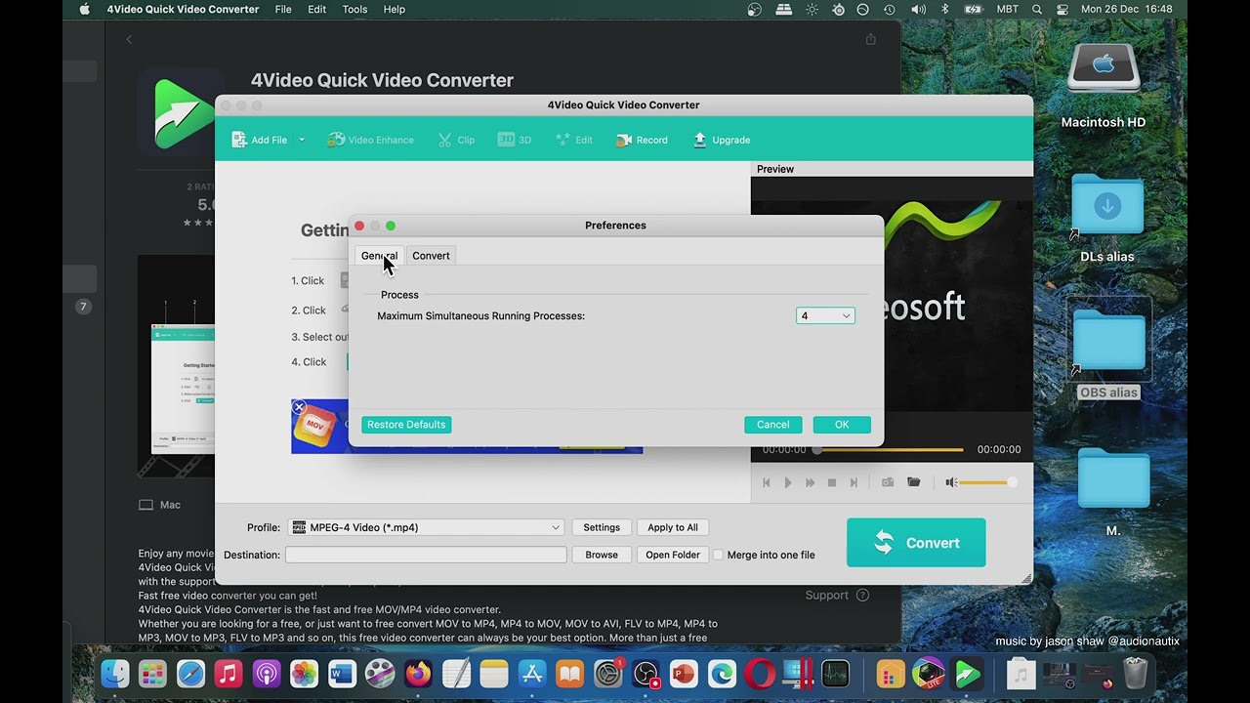The height and width of the screenshot is (703, 1250).
Task: Open the File menu
Action: (283, 10)
